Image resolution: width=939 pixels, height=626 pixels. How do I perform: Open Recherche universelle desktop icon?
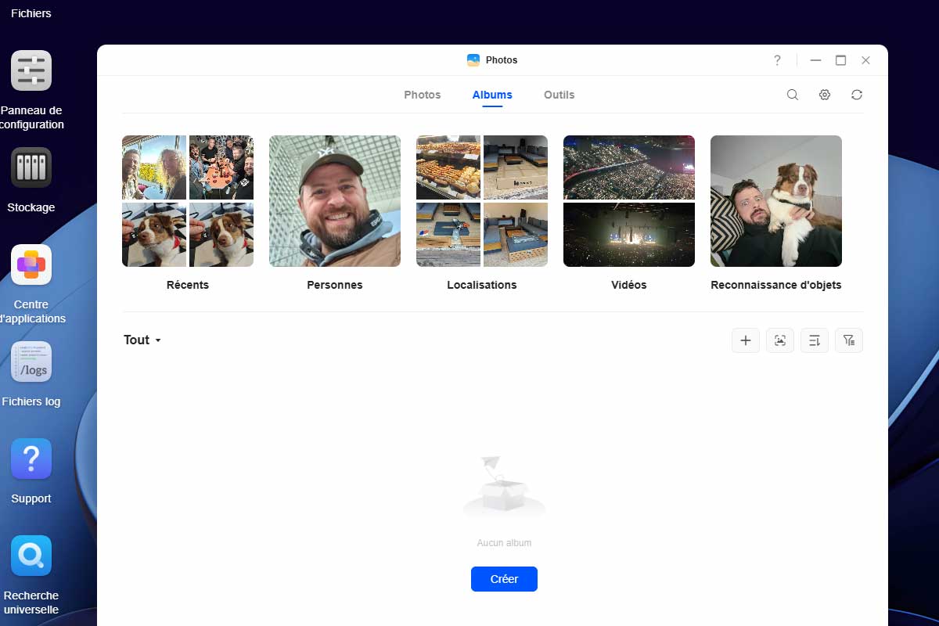coord(31,556)
